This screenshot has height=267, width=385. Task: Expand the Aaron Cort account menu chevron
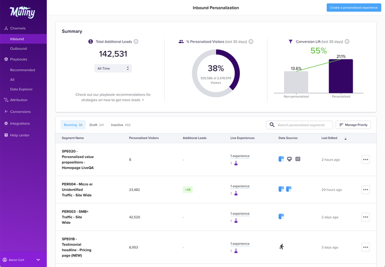point(38,260)
